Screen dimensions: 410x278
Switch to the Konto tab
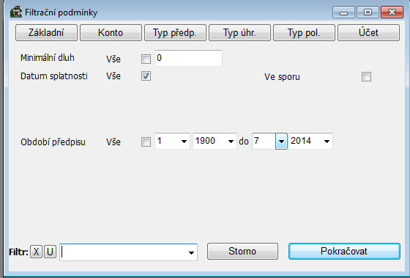[x=111, y=33]
